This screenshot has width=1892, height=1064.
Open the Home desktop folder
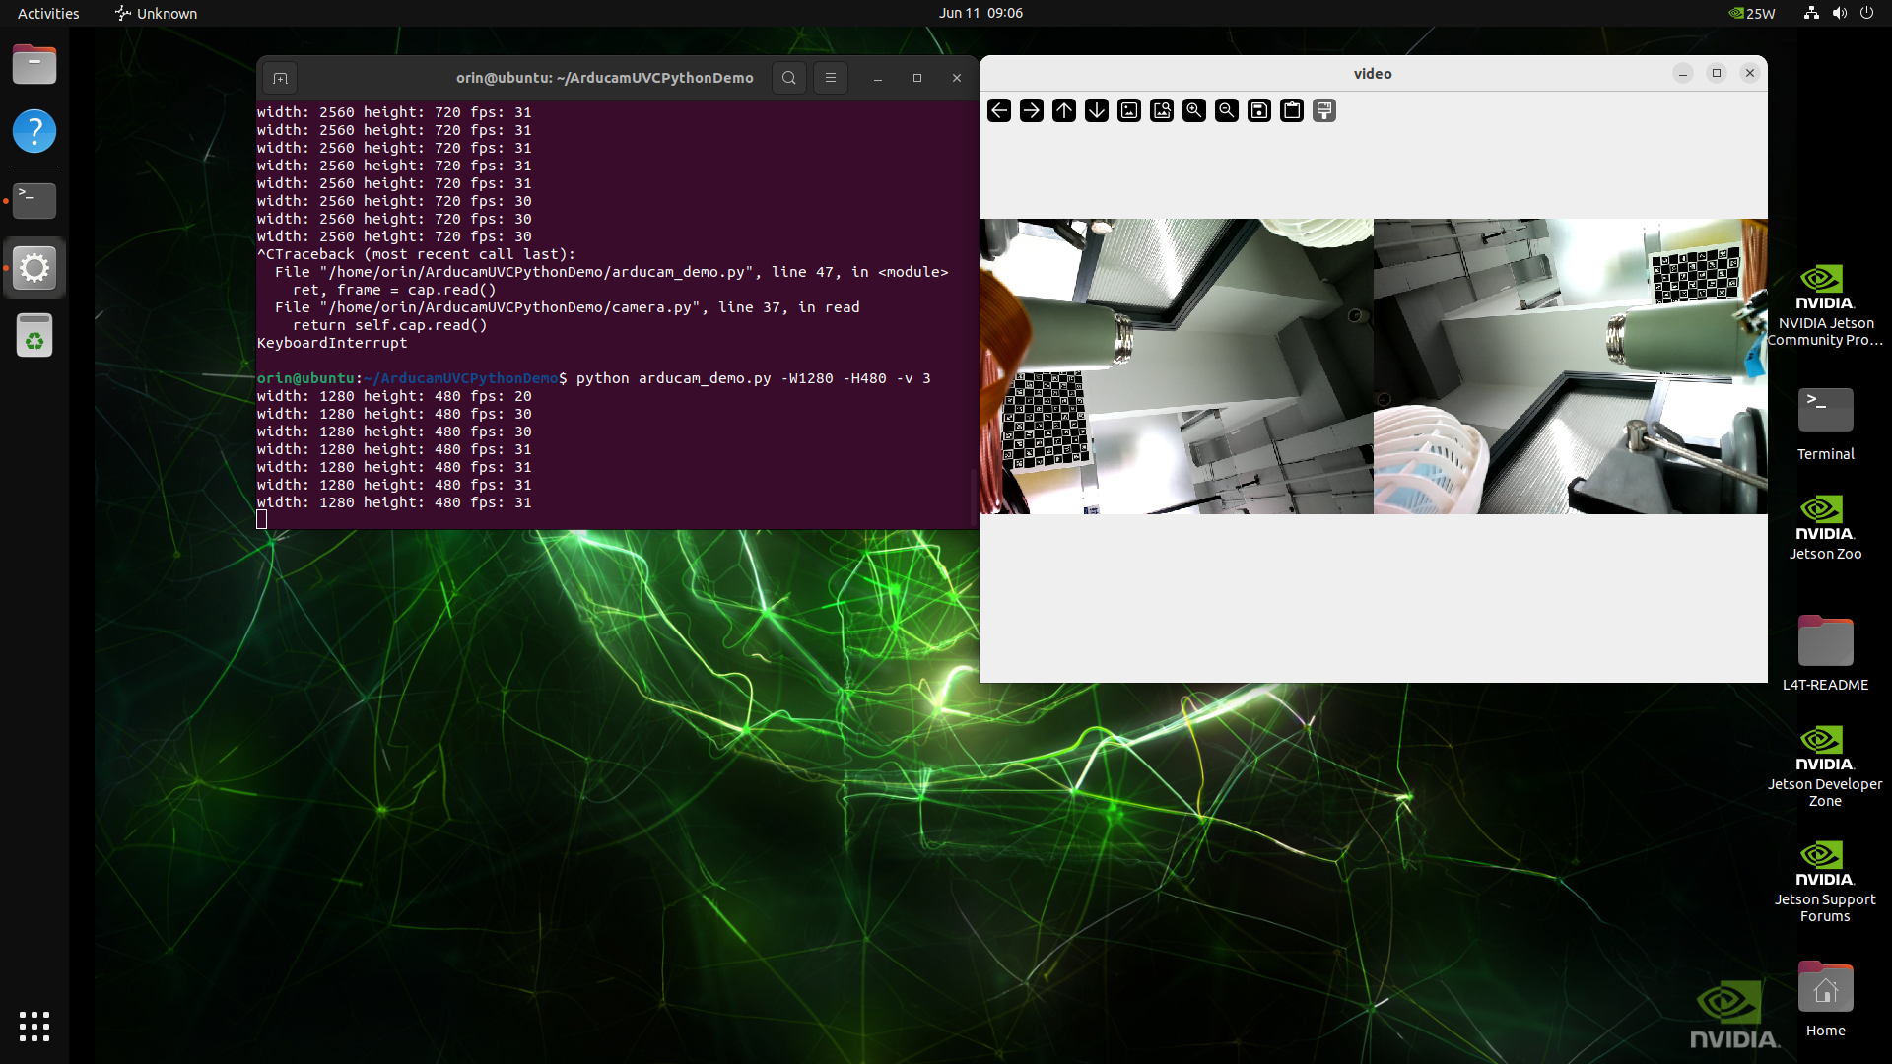1825,999
